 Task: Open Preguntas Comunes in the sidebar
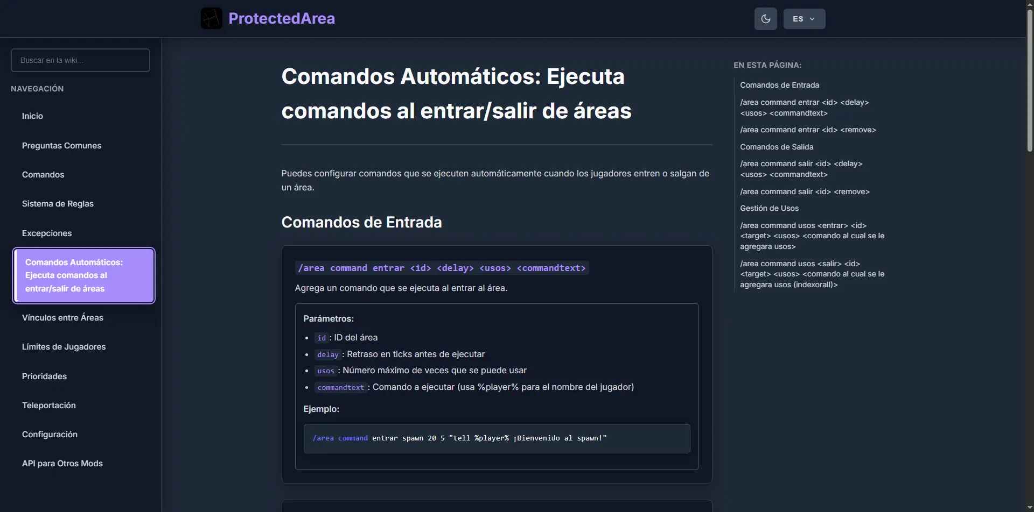point(61,145)
